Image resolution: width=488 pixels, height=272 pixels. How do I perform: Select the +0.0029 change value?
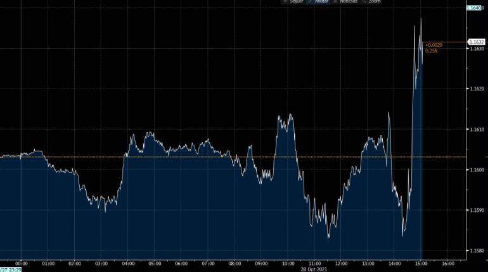(434, 45)
